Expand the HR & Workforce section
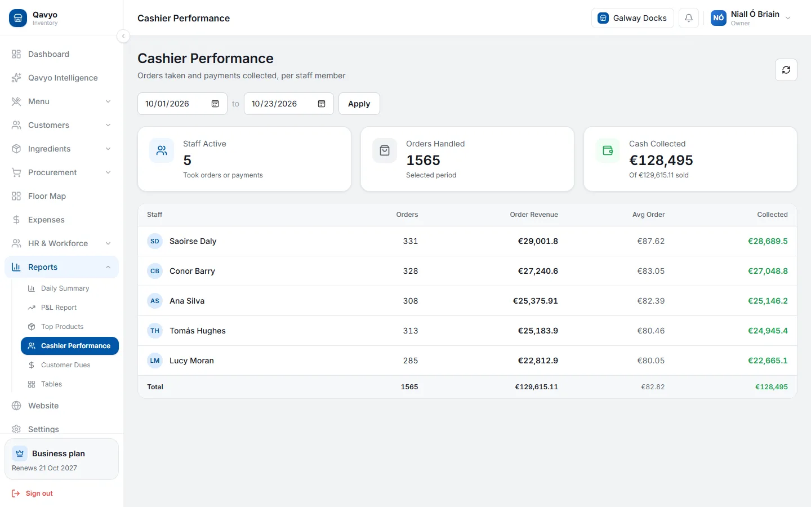 pos(62,243)
